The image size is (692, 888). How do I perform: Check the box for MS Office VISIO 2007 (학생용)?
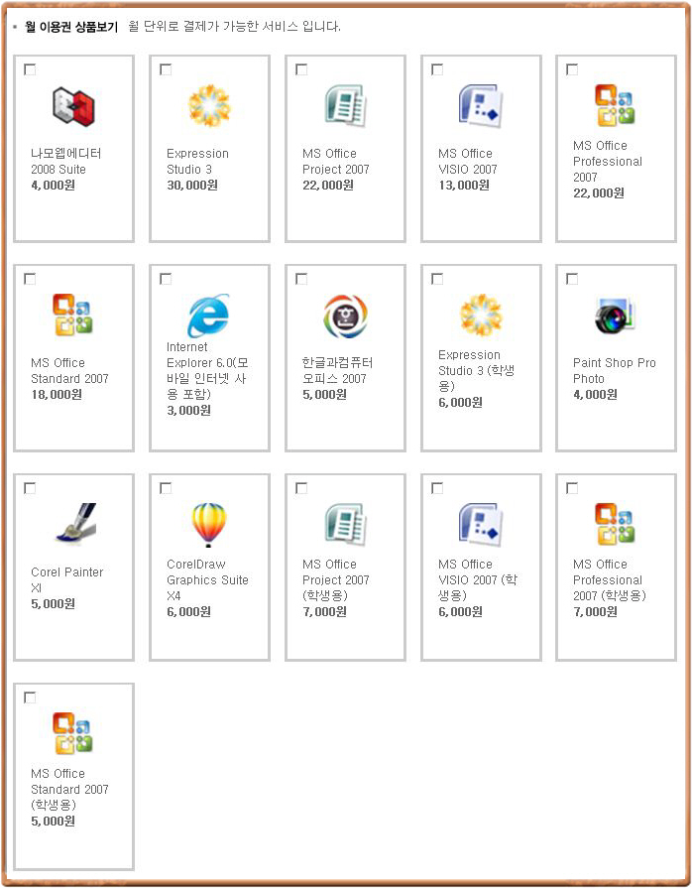(437, 488)
